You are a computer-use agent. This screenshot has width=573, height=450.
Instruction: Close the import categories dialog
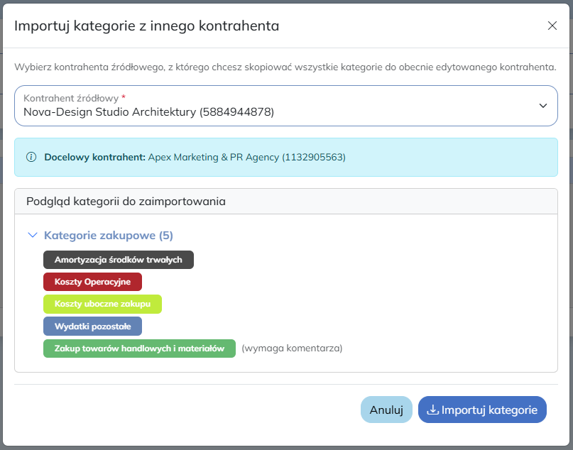coord(552,26)
